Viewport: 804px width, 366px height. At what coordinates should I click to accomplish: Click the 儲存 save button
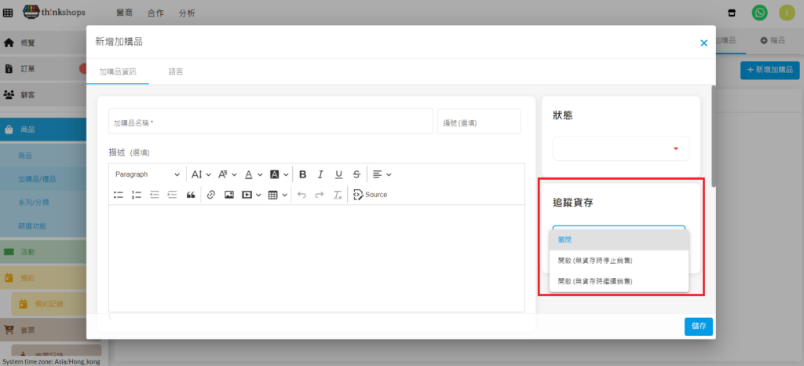[x=698, y=326]
